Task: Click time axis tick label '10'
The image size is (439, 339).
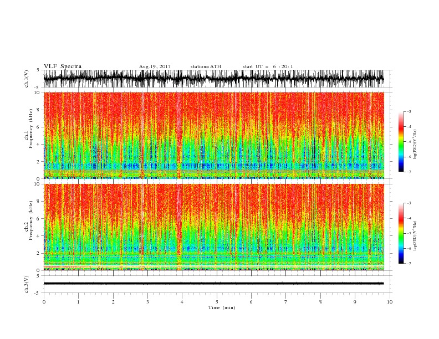Action: point(390,302)
